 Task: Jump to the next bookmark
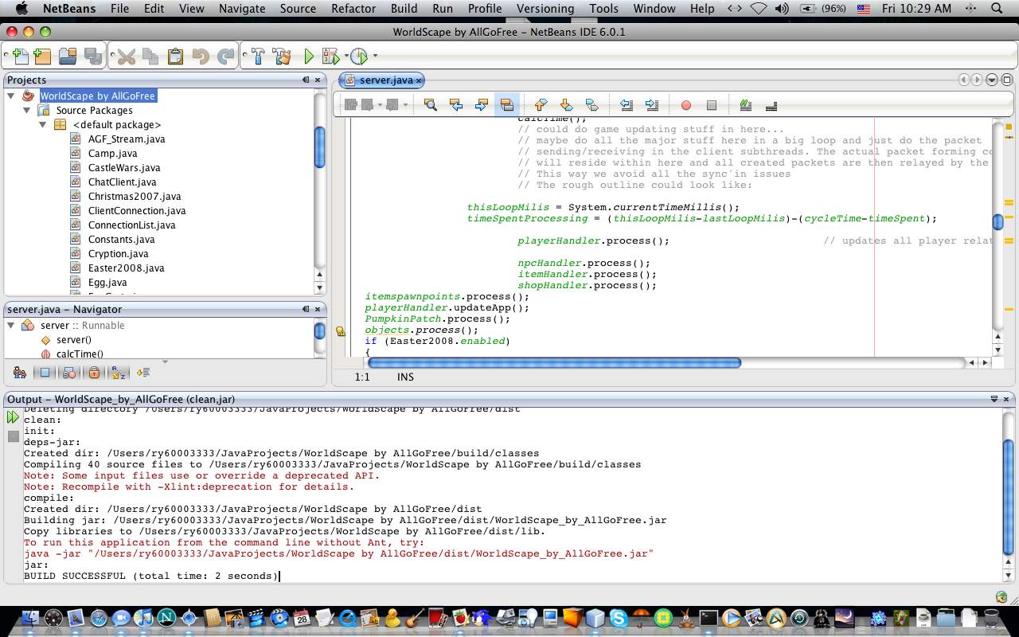566,104
